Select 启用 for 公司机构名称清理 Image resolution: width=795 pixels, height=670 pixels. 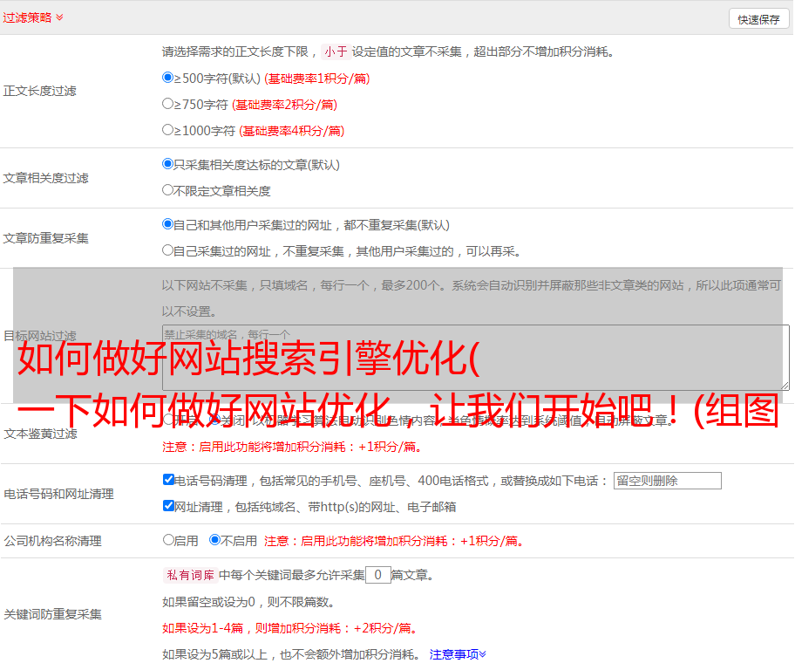point(168,539)
